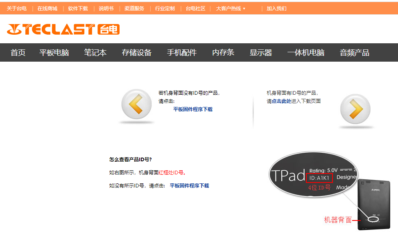Click the left yellow arrow button

tap(136, 105)
